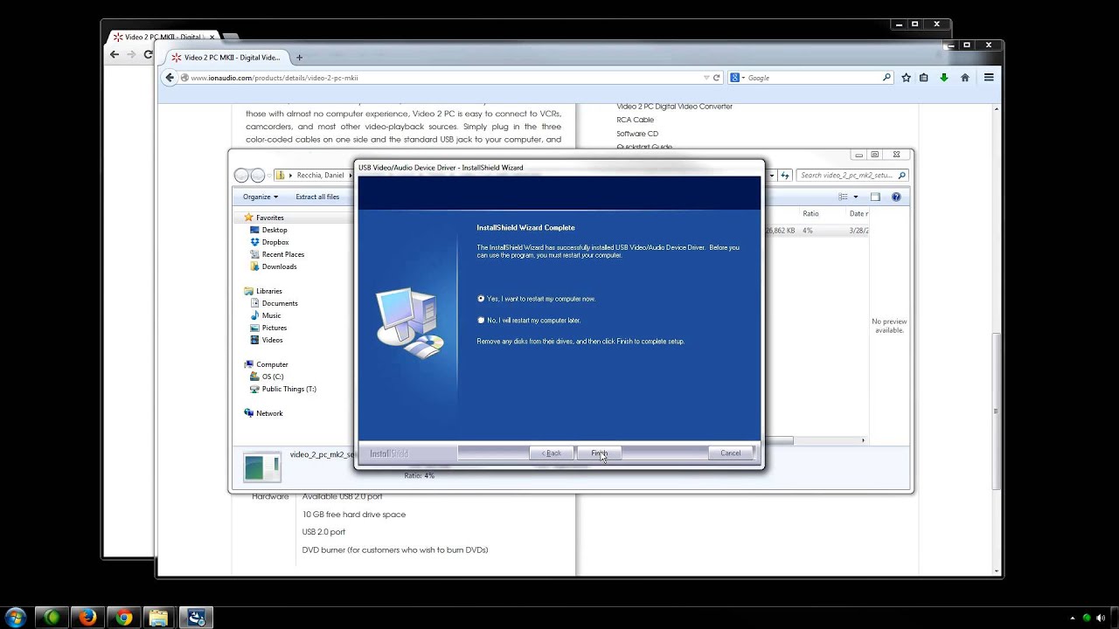Click Windows Explorer folder icon in taskbar
The width and height of the screenshot is (1119, 629).
[158, 618]
